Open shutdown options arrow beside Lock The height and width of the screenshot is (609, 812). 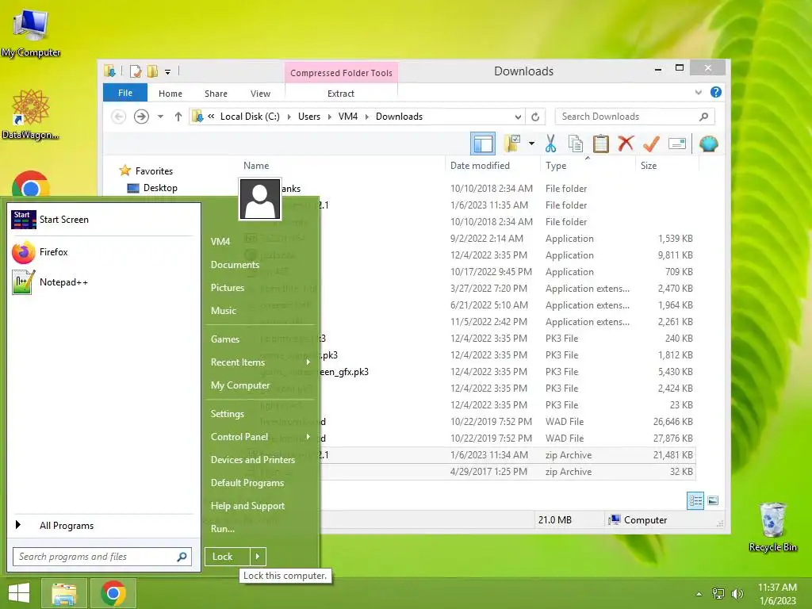(x=258, y=557)
